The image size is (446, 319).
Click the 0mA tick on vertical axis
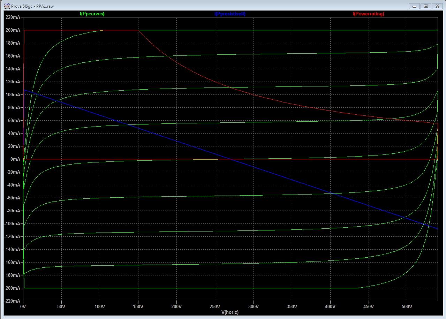14,159
